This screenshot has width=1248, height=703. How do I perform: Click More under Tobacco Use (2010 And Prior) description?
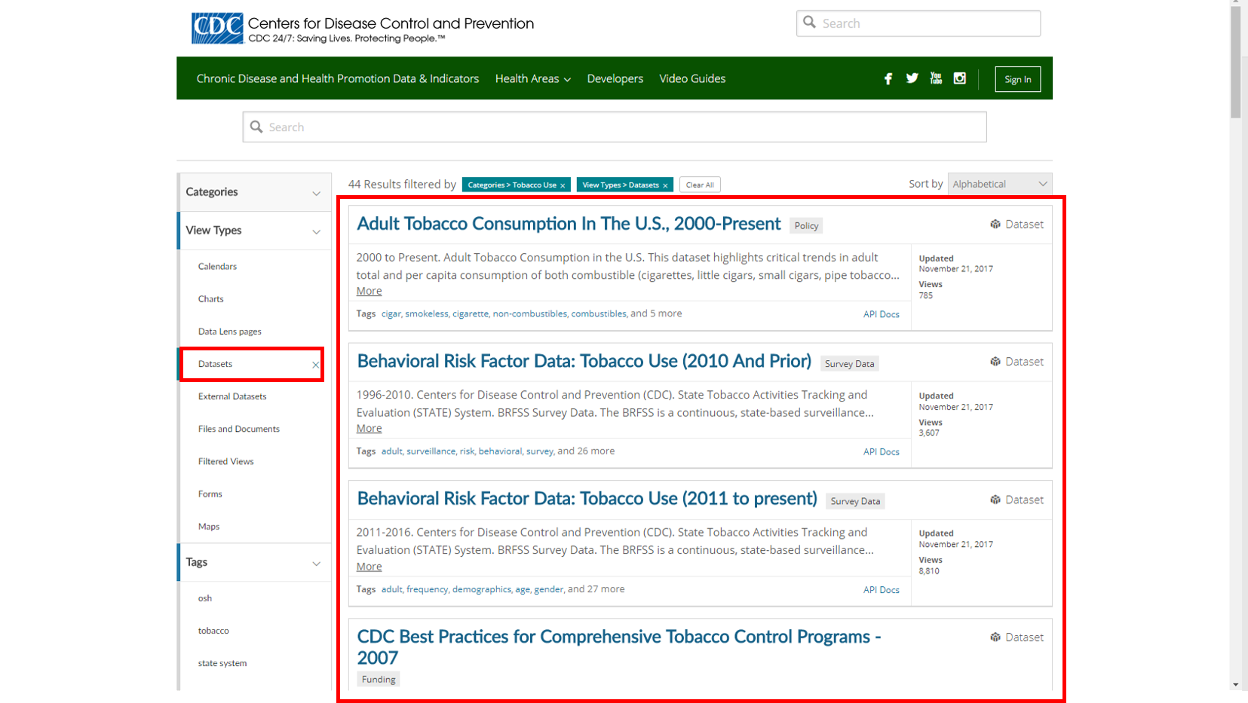pos(369,428)
